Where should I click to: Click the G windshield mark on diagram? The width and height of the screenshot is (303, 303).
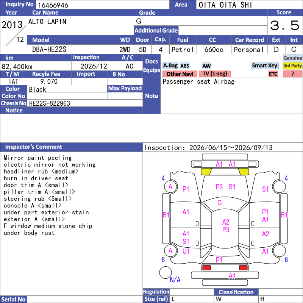(220, 203)
